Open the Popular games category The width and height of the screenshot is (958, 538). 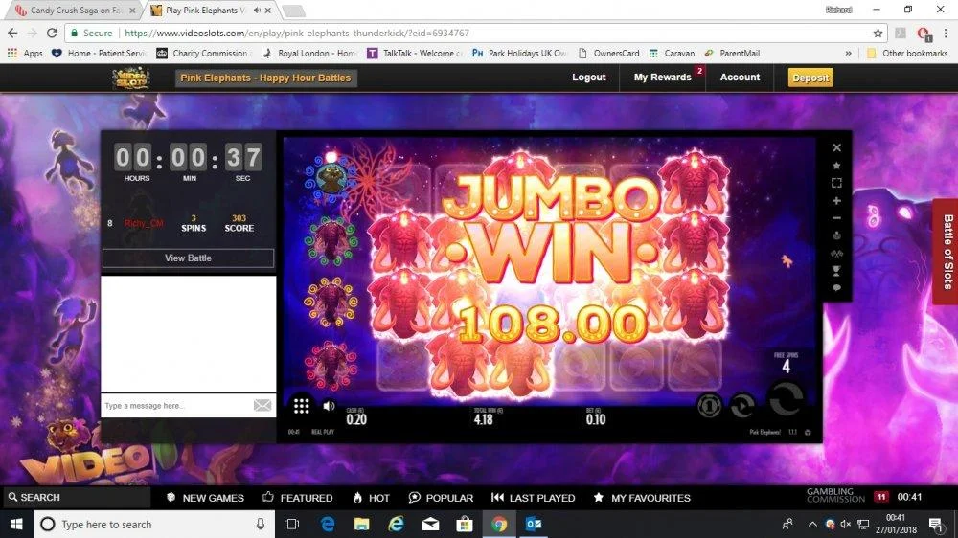pos(441,498)
